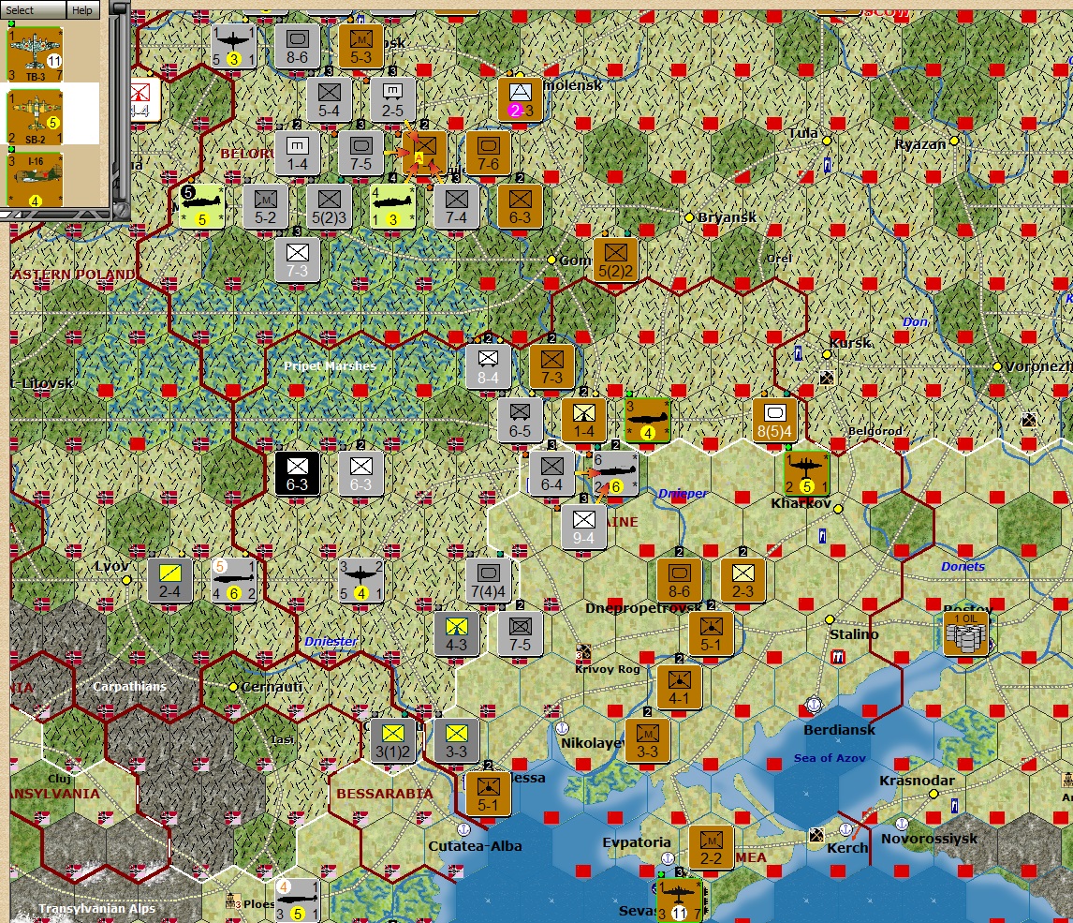Click the Cernauti city marker

point(233,686)
